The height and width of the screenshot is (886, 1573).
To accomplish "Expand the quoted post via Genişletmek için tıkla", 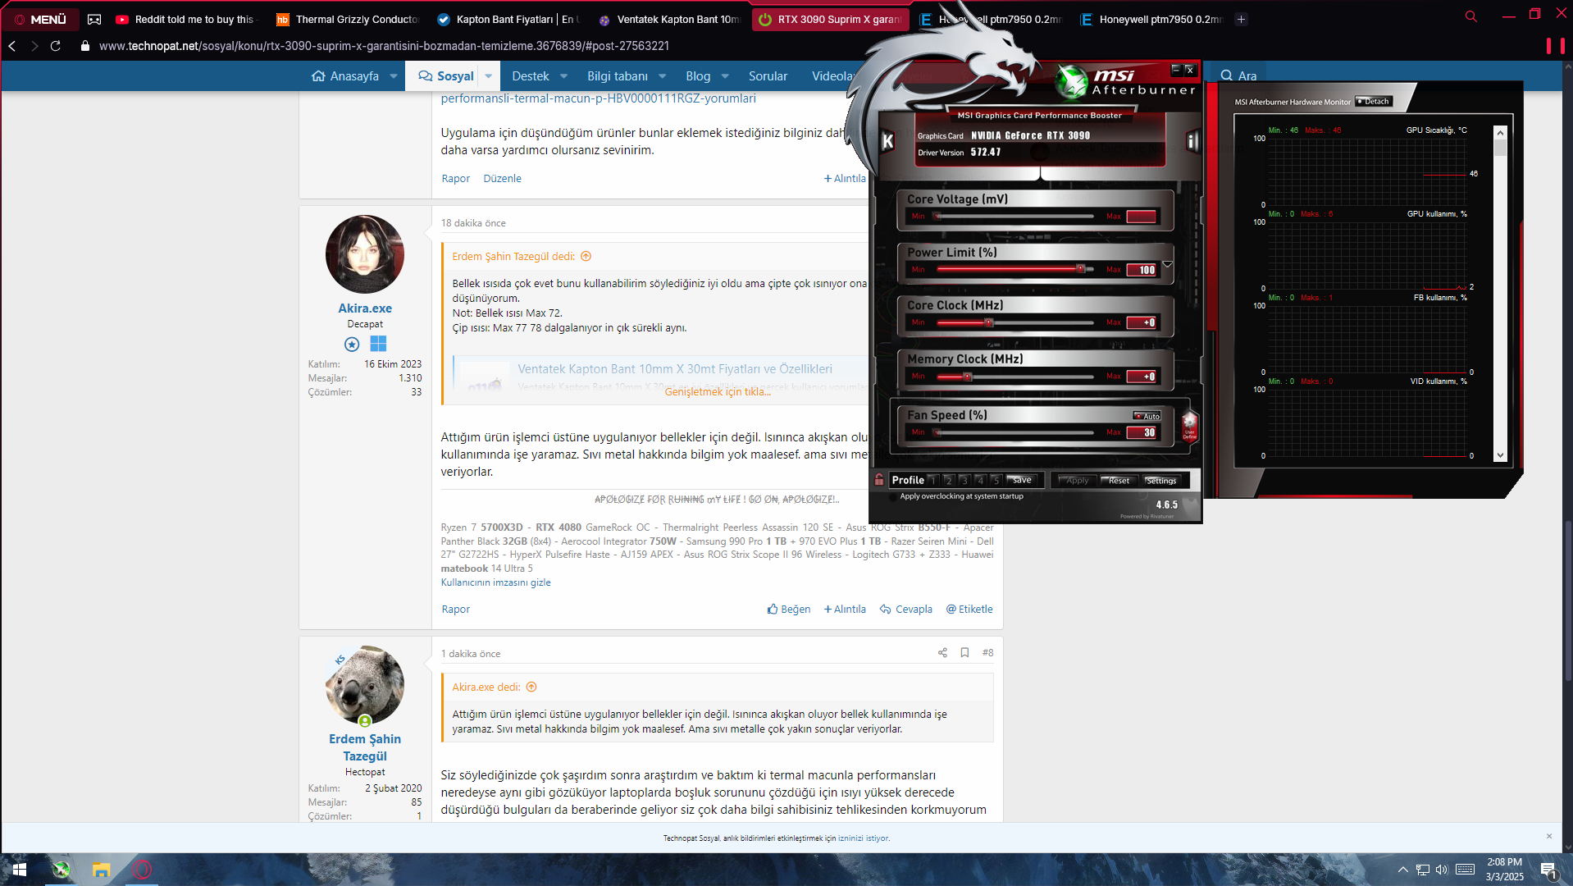I will 718,391.
